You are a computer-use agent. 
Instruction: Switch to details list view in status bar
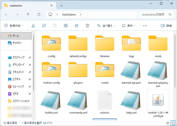tap(168, 123)
